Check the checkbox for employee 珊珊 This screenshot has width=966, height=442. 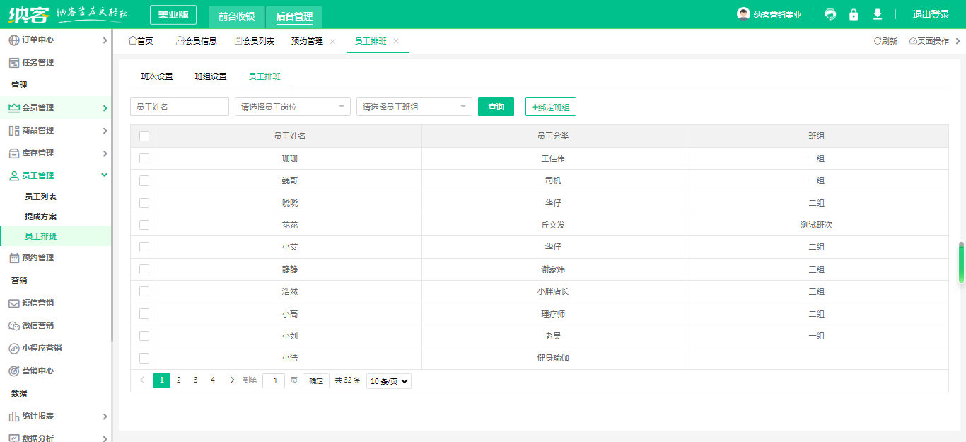pyautogui.click(x=144, y=158)
